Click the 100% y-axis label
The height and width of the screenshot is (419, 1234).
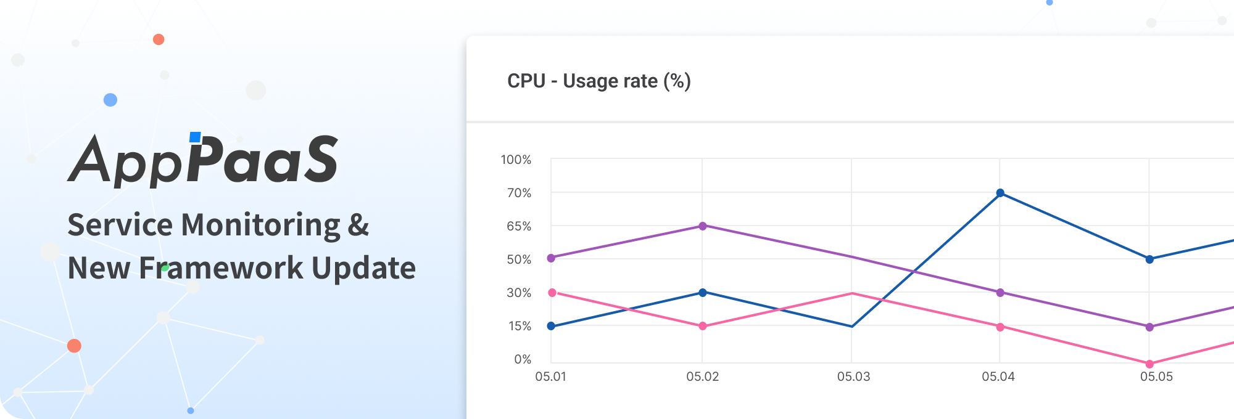pyautogui.click(x=516, y=160)
